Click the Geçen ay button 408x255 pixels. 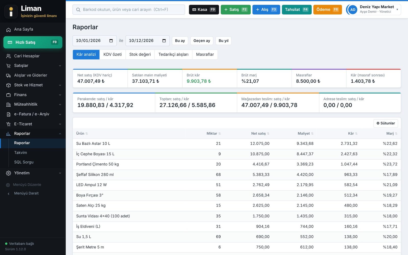[x=202, y=41]
